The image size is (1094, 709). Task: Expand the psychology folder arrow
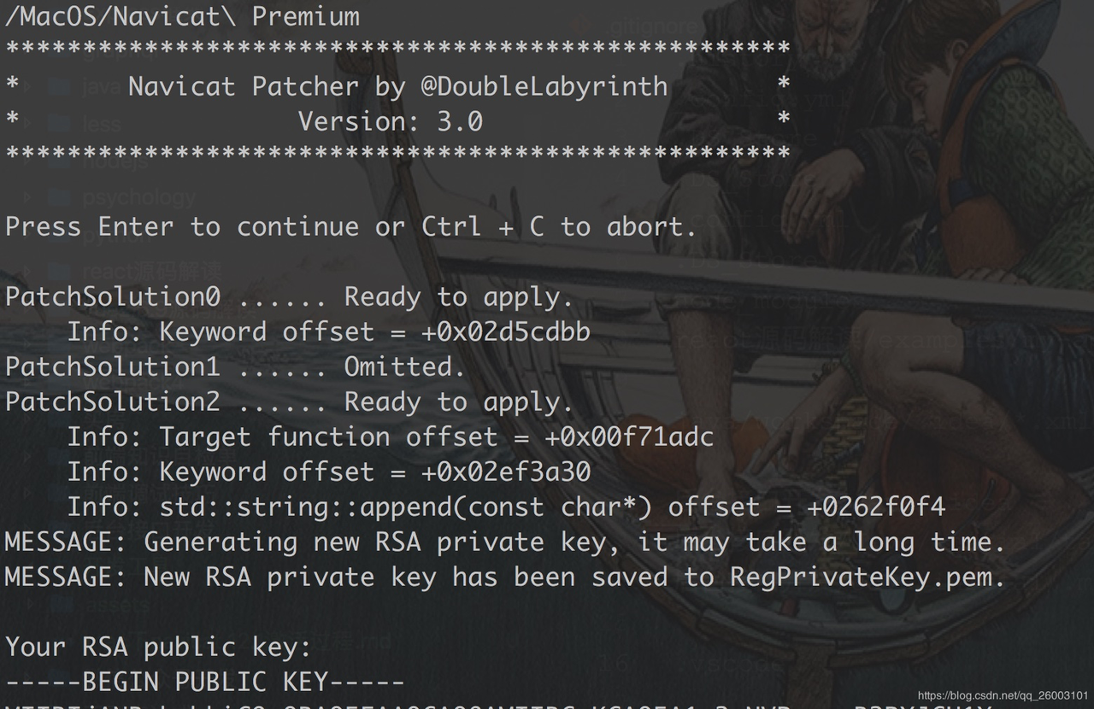tap(29, 197)
